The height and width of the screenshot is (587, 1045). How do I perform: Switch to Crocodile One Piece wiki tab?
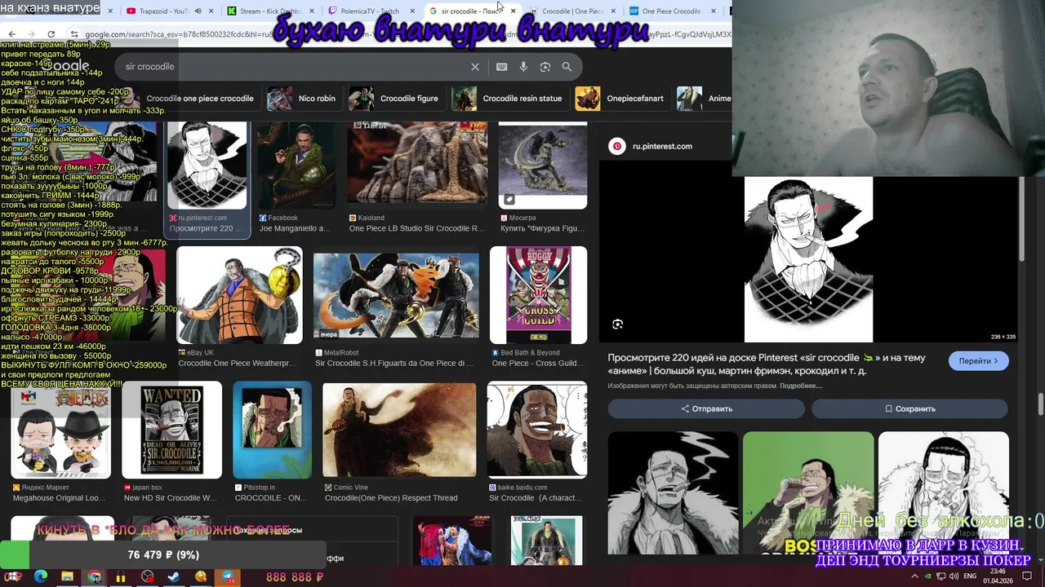[x=571, y=11]
